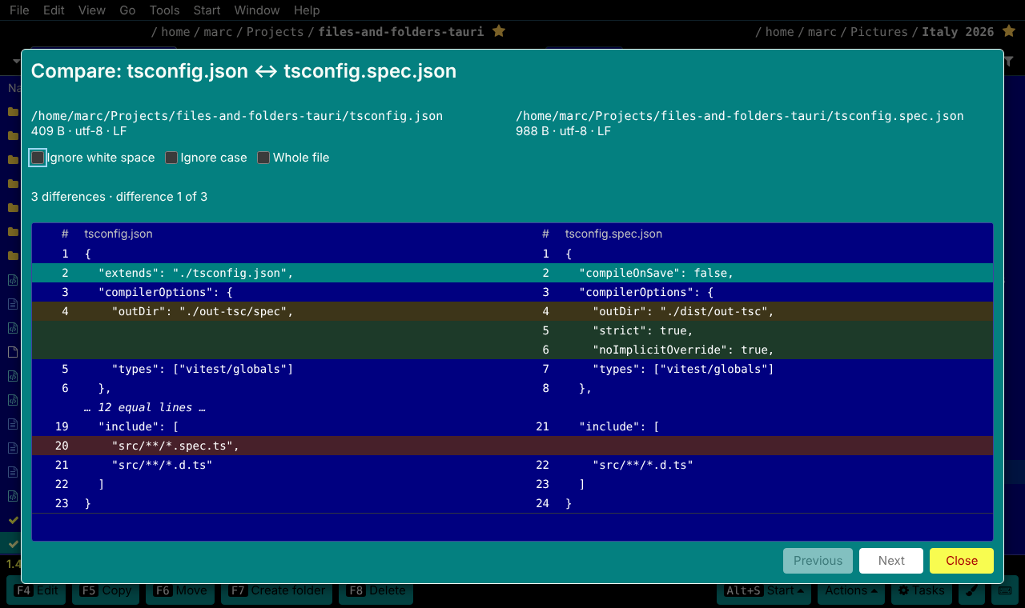
Task: Navigate to Projects in left breadcrumb path
Action: pos(275,32)
